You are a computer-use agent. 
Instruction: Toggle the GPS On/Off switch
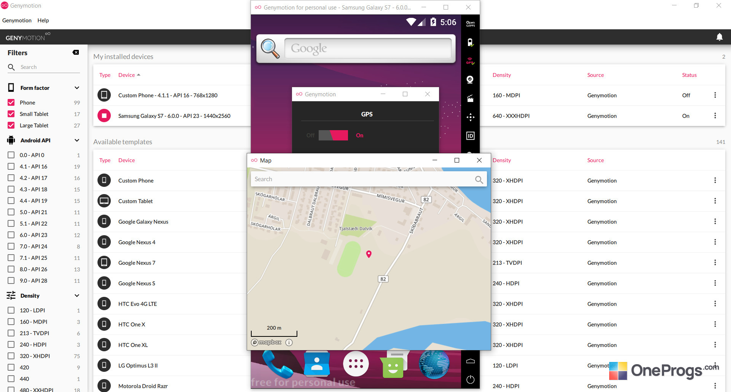click(x=333, y=135)
